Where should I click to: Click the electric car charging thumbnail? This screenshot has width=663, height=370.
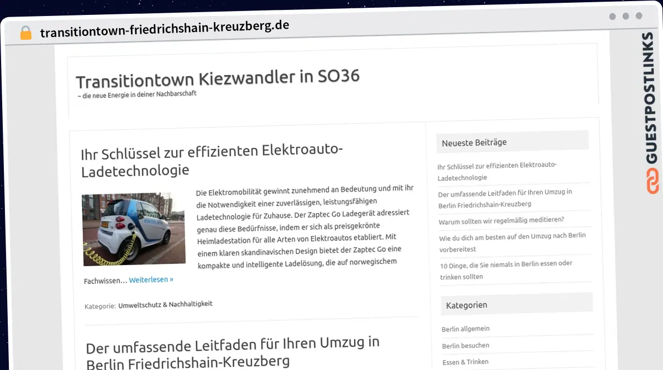(x=134, y=229)
